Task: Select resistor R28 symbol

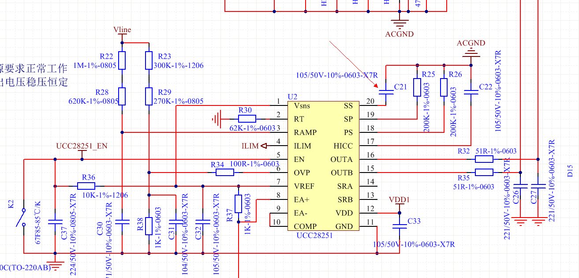Action: click(x=122, y=96)
